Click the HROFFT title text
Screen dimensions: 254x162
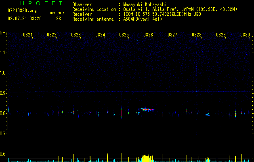[41, 3]
